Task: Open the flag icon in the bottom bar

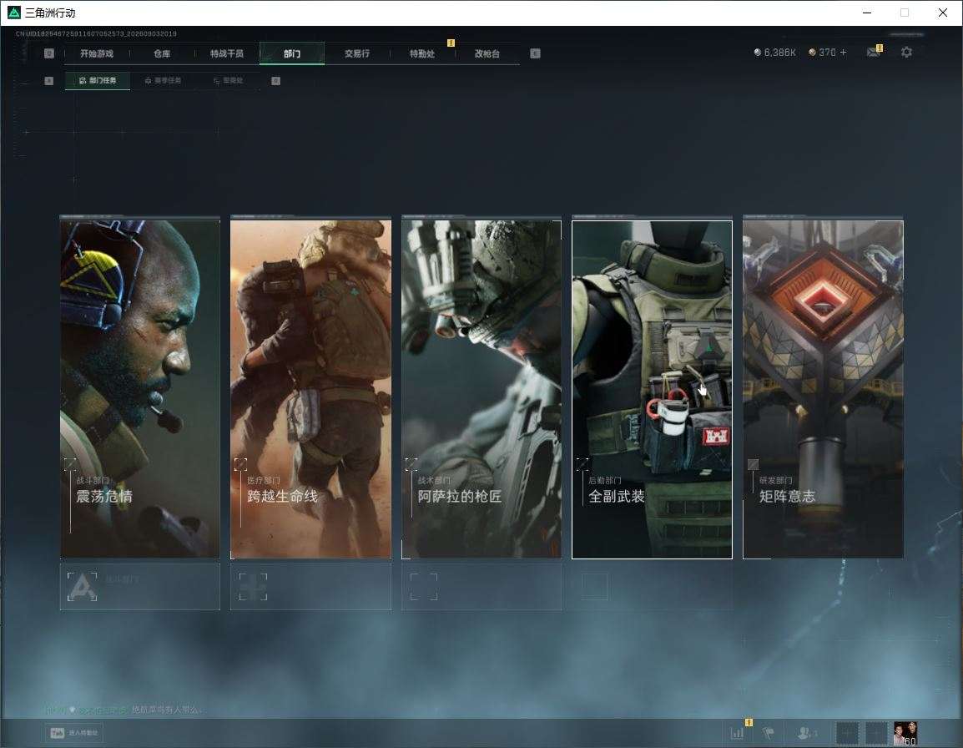Action: tap(768, 733)
